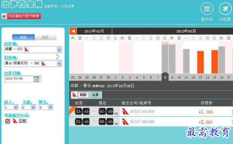This screenshot has width=233, height=144.
Task: Click AirAsia logo in destination field
Action: pyautogui.click(x=43, y=63)
